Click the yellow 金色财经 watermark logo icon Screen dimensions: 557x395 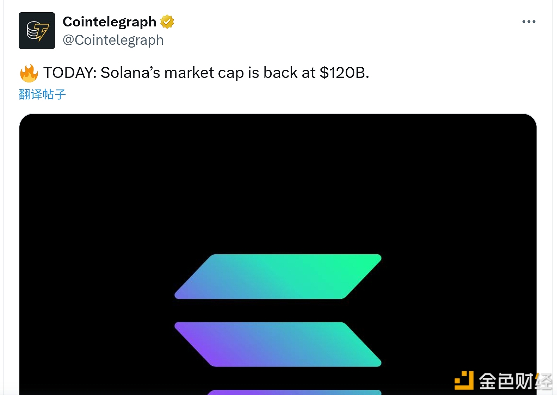pos(464,381)
